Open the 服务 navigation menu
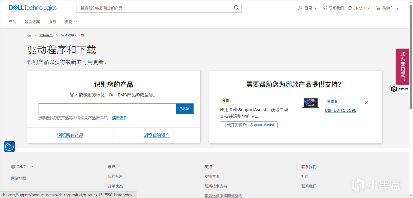The image size is (413, 198). pyautogui.click(x=52, y=22)
